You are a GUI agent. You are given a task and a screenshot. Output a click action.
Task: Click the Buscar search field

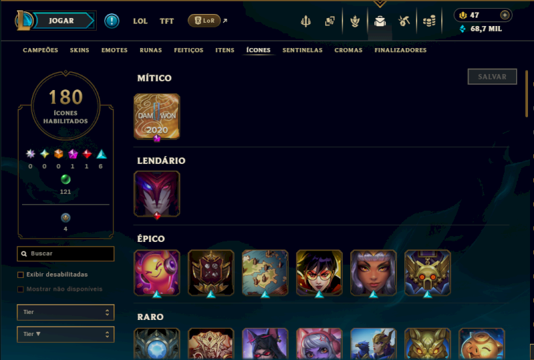click(x=65, y=253)
